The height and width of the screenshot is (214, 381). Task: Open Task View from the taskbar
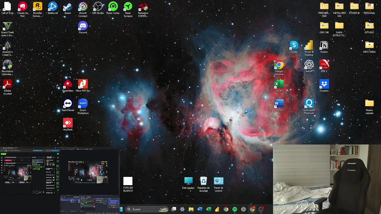[x=174, y=209]
